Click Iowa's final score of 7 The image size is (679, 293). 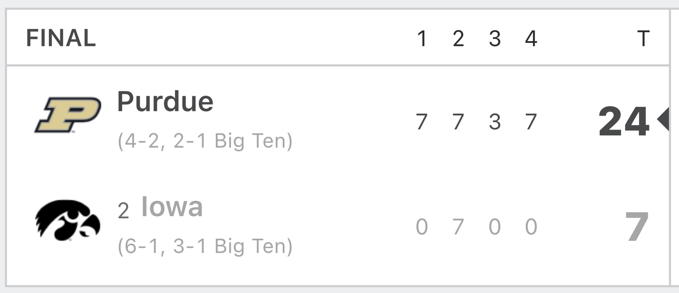tap(637, 227)
